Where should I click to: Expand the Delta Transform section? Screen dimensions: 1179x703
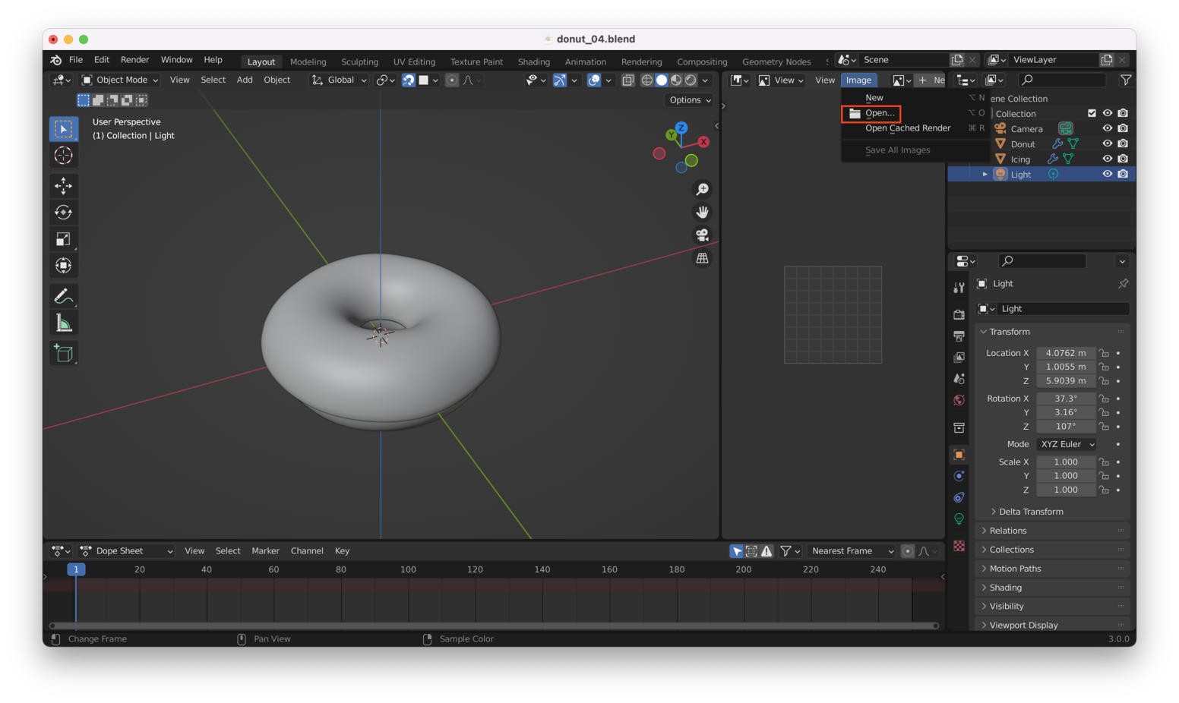pos(1028,511)
